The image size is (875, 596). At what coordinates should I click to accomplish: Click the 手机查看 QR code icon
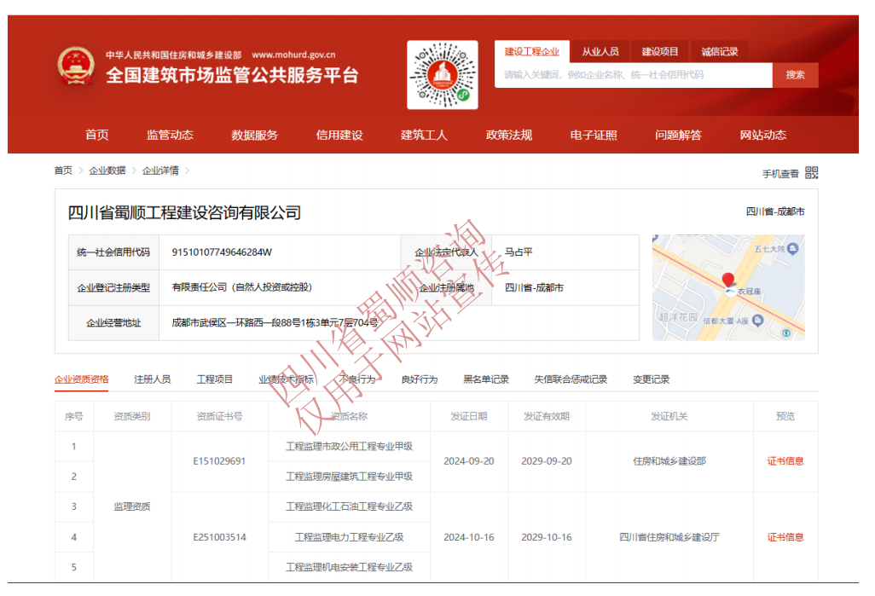coord(812,173)
